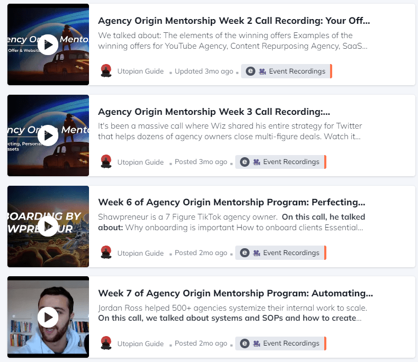418x362 pixels.
Task: Open Week 6 Perfecting post title
Action: [232, 202]
